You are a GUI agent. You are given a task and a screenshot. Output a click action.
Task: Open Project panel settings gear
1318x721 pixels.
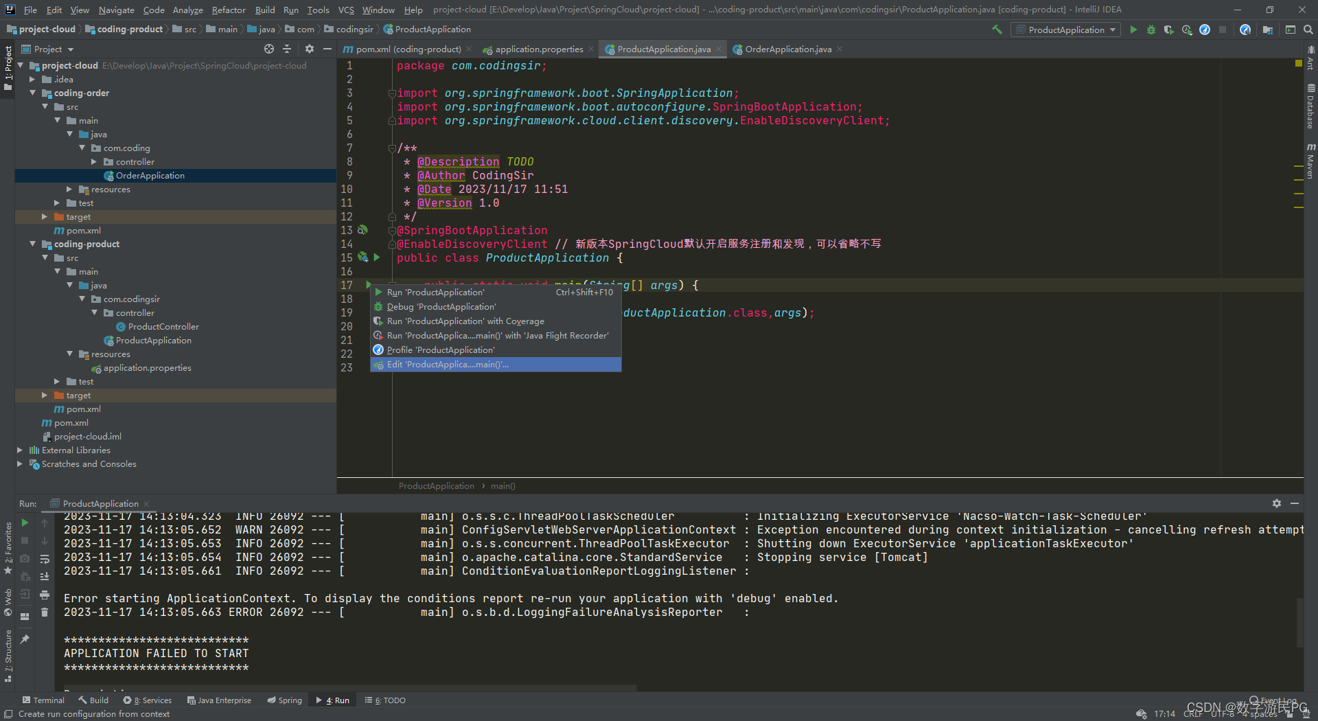[310, 49]
